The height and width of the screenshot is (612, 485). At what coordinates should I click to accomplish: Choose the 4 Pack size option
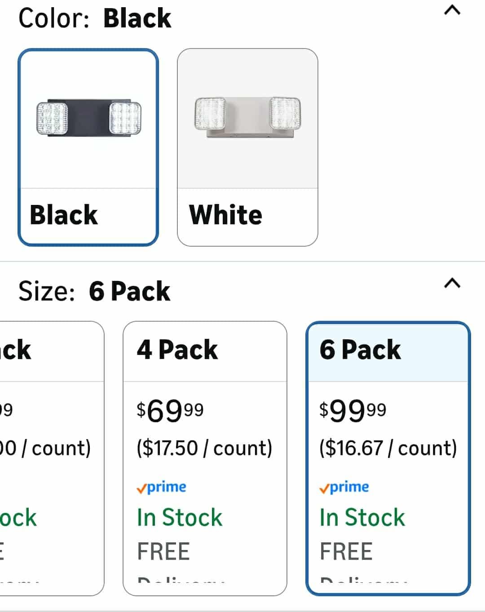(205, 458)
